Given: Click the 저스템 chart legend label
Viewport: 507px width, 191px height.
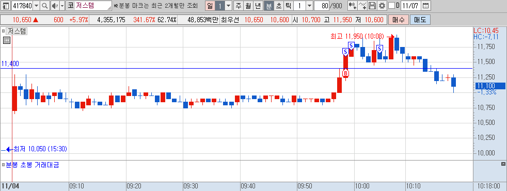Looking at the screenshot, I should pos(17,31).
